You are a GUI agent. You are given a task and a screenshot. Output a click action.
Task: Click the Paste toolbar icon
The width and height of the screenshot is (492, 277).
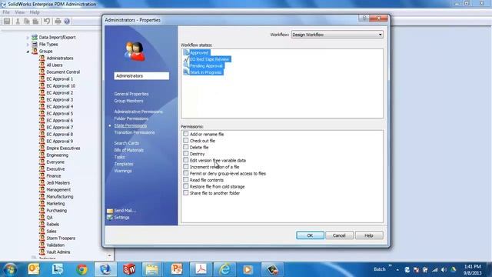coord(36,21)
